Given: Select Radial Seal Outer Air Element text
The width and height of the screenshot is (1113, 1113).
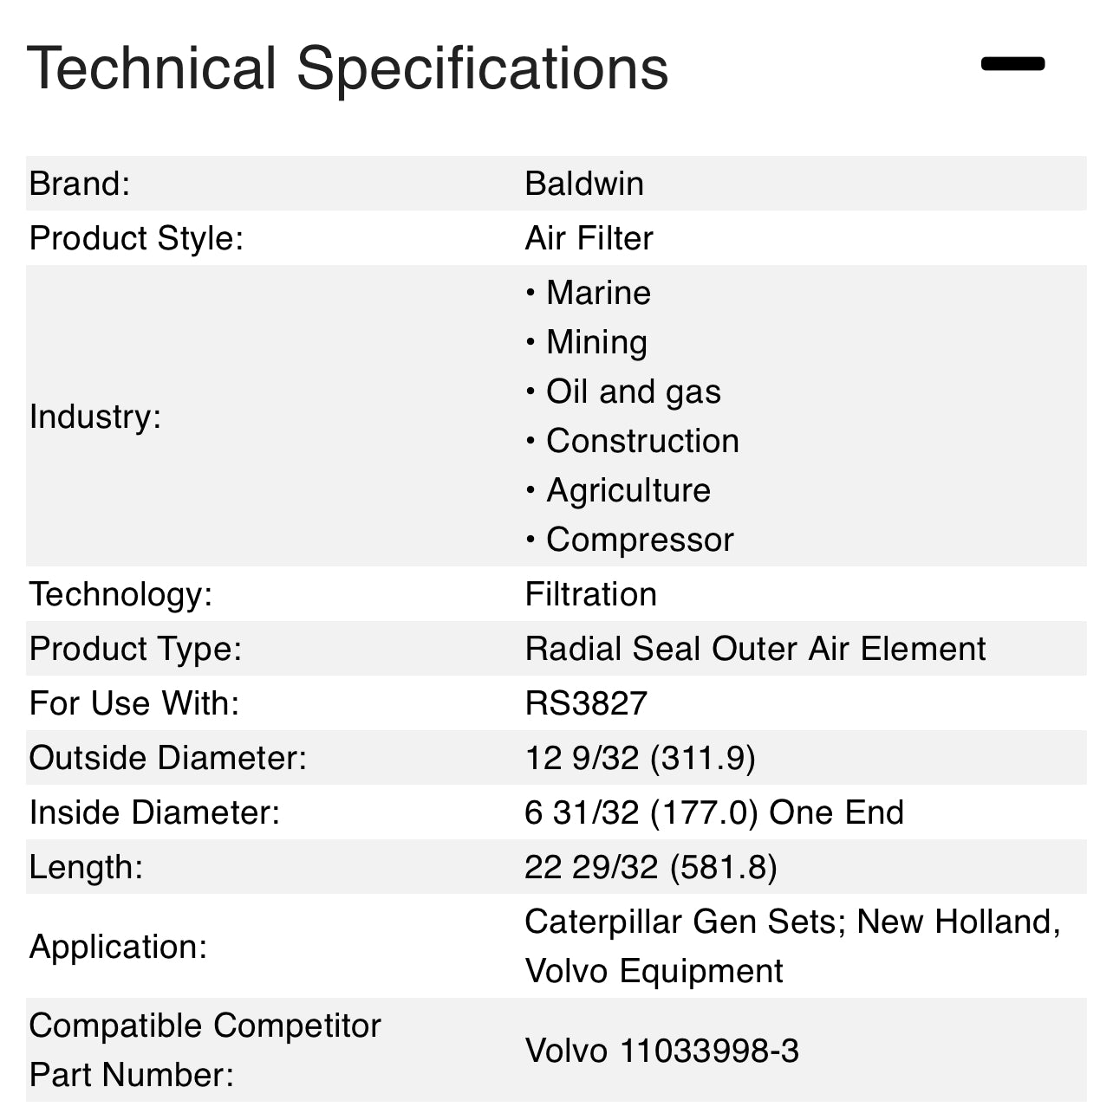Looking at the screenshot, I should point(755,649).
